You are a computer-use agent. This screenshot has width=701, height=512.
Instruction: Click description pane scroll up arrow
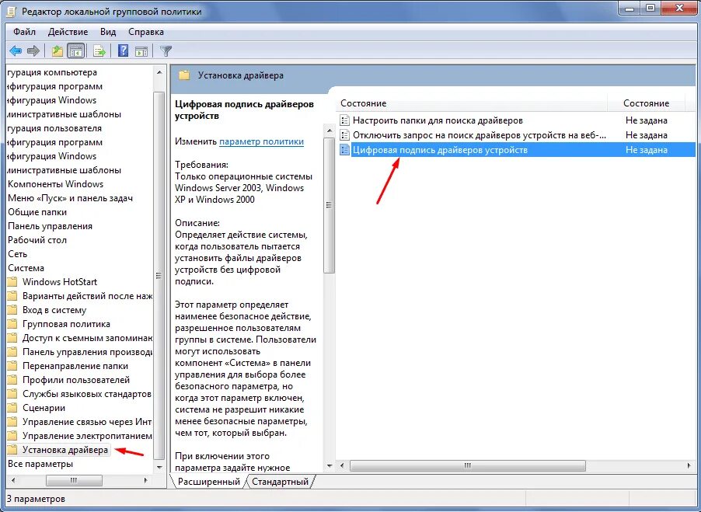(x=330, y=131)
